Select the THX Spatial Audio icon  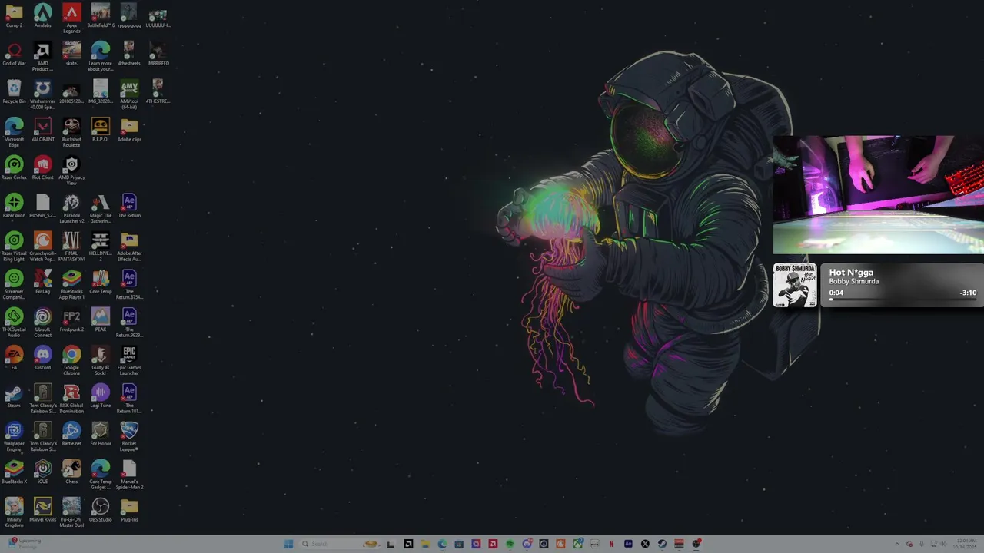pos(14,322)
